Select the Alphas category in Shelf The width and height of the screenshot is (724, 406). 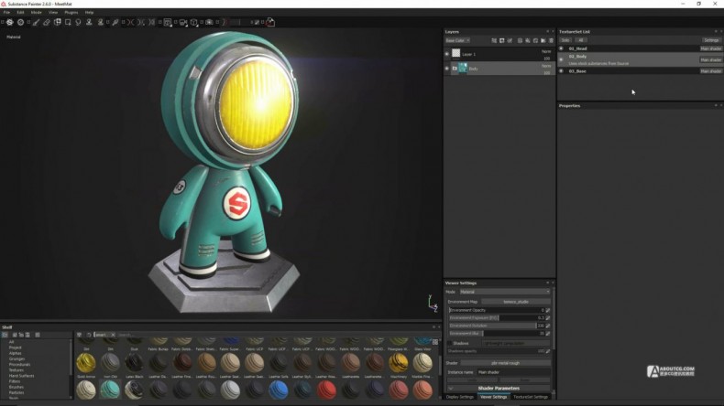coord(16,354)
